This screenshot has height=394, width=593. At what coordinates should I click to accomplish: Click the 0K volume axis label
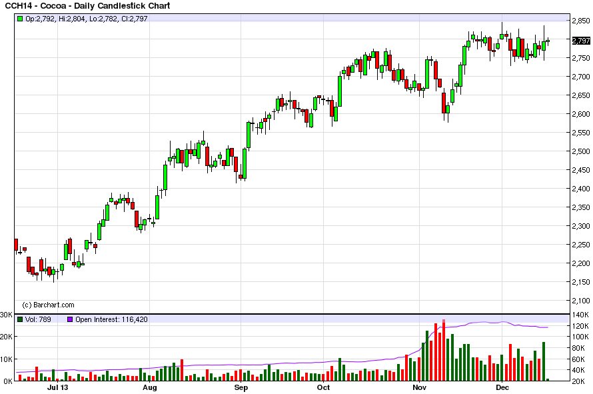[8, 381]
